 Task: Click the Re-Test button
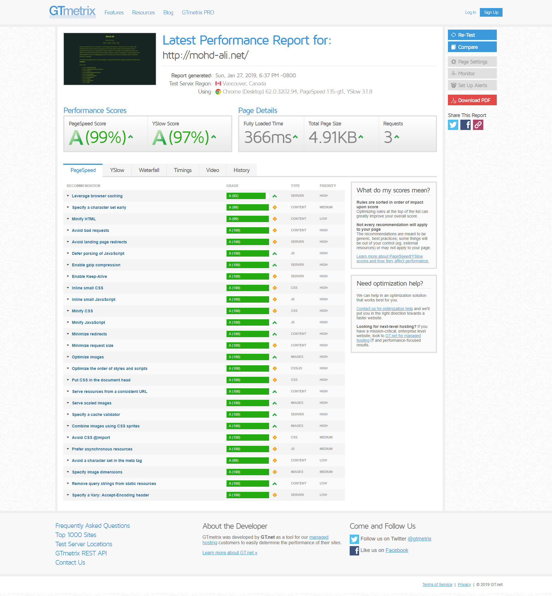472,35
